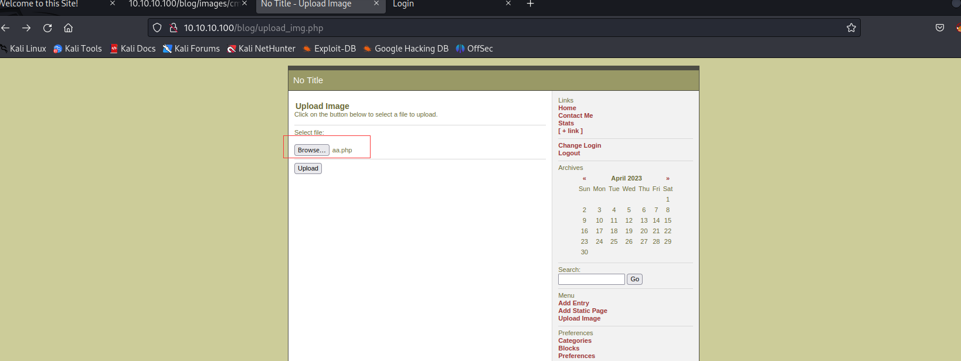Screen dimensions: 961x361
Task: Open the Add Entry menu link
Action: pyautogui.click(x=573, y=303)
